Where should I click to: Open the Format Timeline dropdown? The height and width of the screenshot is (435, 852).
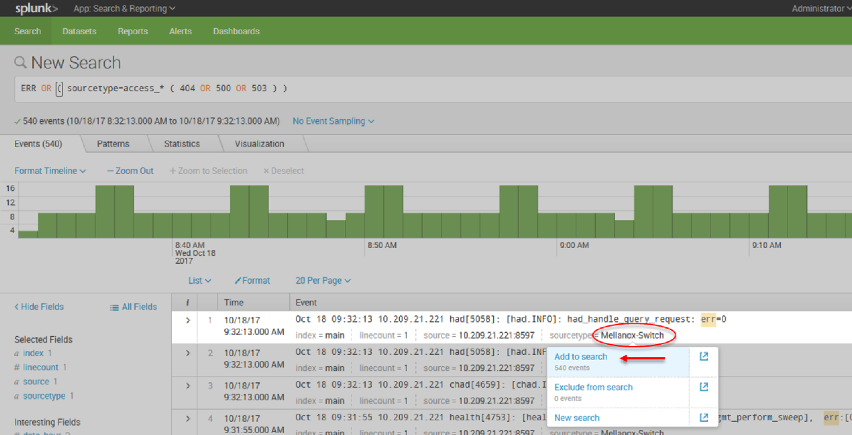click(50, 171)
